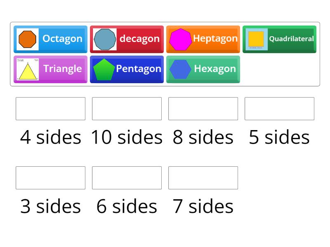Click the blue decagon shape icon

105,39
